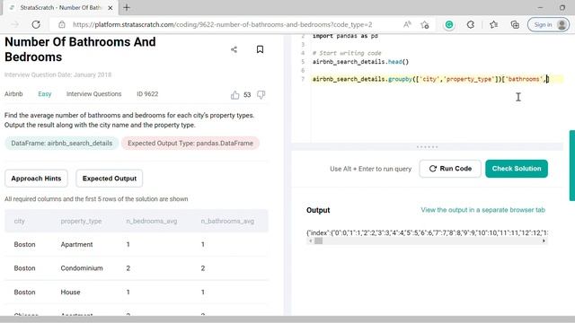Click the DataFrame airbnb_search_details tag

[x=62, y=144]
